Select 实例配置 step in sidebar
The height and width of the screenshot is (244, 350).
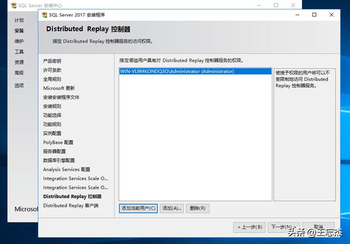pyautogui.click(x=52, y=133)
